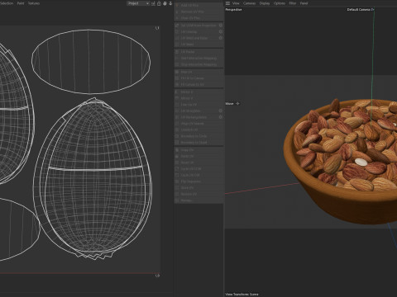
Task: Open UV Rectangularize options gear
Action: pos(221,117)
